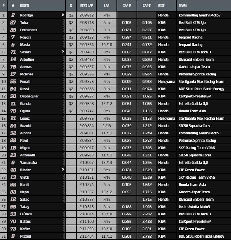Click the GAP P. column header
231x240 pixels.
coord(127,6)
